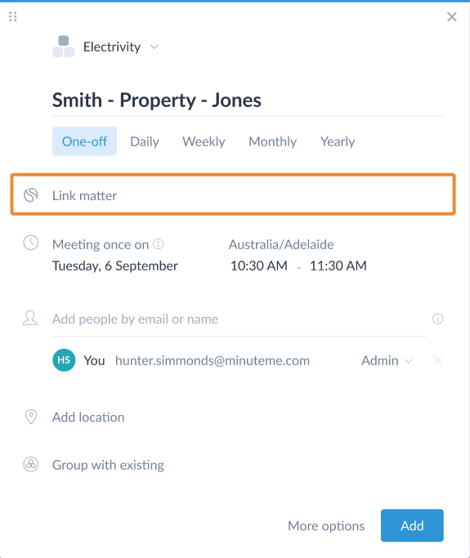This screenshot has width=470, height=558.
Task: Switch recurrence to Weekly
Action: click(x=204, y=141)
